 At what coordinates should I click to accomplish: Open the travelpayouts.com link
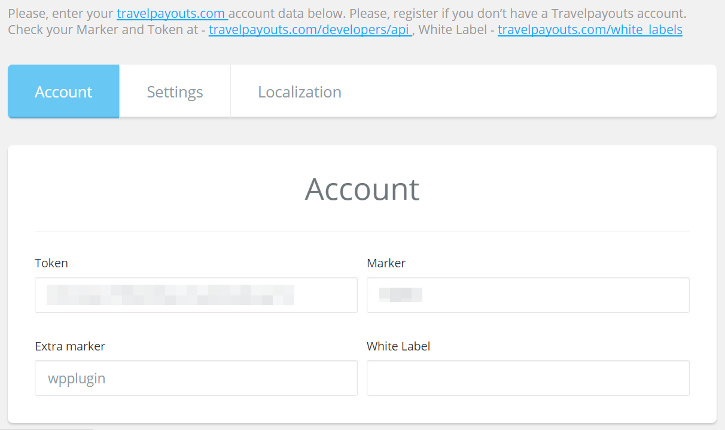point(171,13)
